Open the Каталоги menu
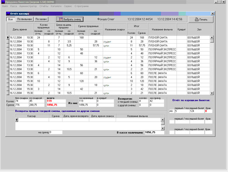The image size is (228, 172). [56, 6]
